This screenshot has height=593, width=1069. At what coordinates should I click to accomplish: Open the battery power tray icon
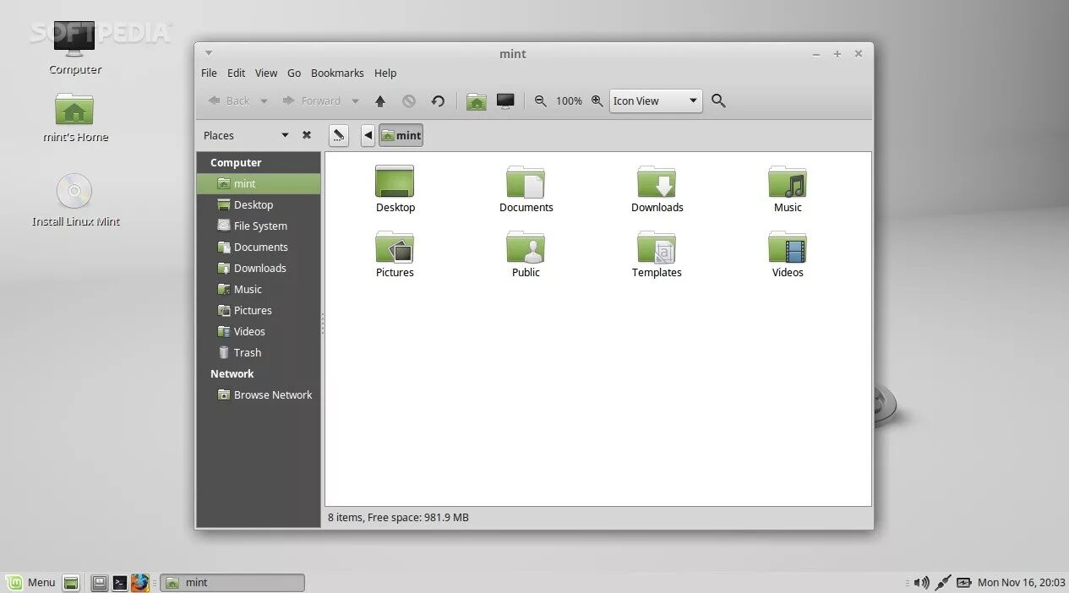964,583
